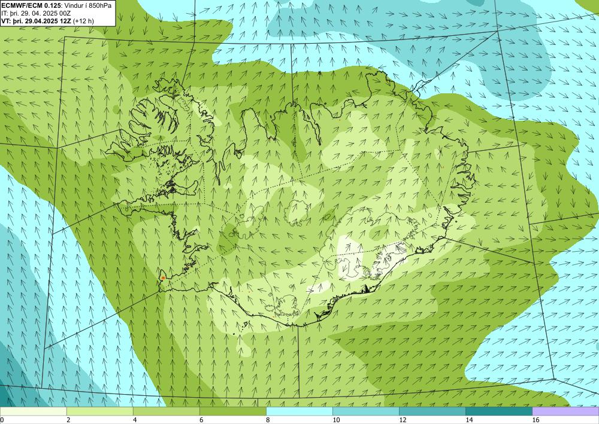The width and height of the screenshot is (599, 424).
Task: Click the pale cream 0–2 legend swatch
Action: point(33,411)
